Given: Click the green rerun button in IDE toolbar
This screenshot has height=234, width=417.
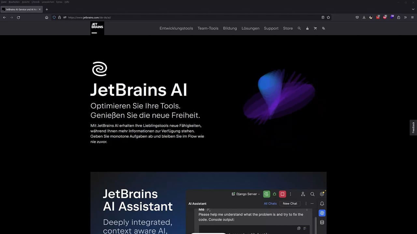Looking at the screenshot, I should [x=266, y=194].
